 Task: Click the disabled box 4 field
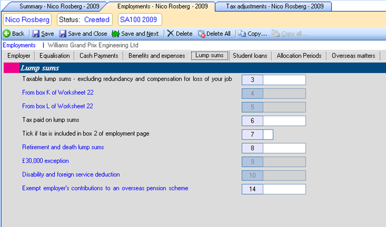(284, 94)
